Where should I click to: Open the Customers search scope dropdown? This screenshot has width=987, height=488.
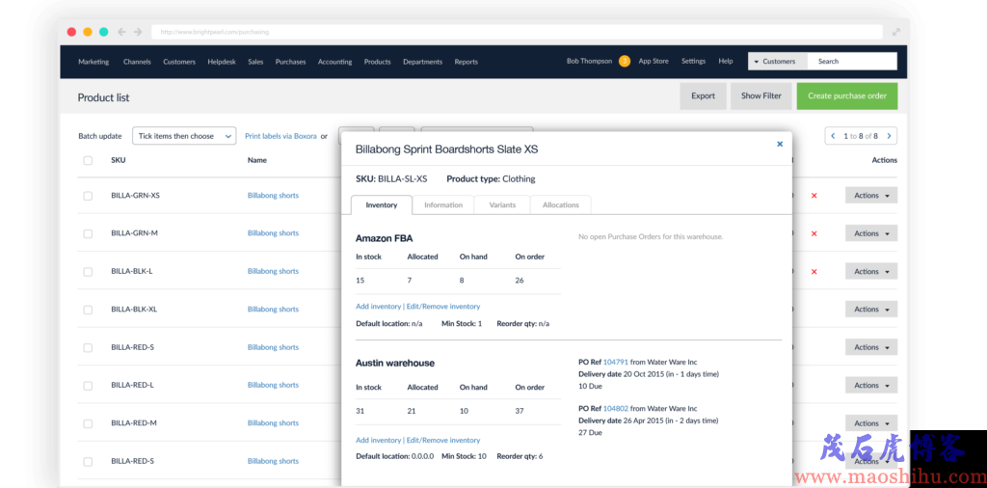pos(778,61)
